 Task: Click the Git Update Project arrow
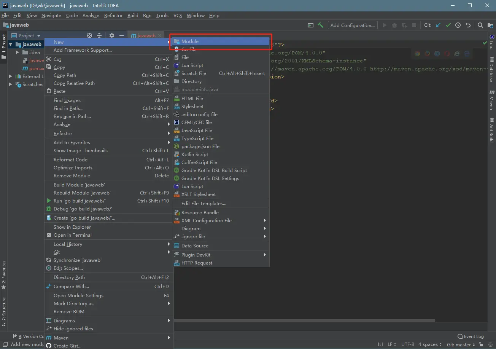click(x=438, y=25)
